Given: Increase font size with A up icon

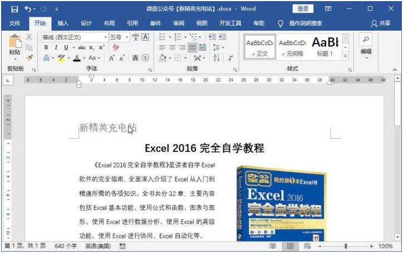Looking at the screenshot, I should pyautogui.click(x=111, y=58).
